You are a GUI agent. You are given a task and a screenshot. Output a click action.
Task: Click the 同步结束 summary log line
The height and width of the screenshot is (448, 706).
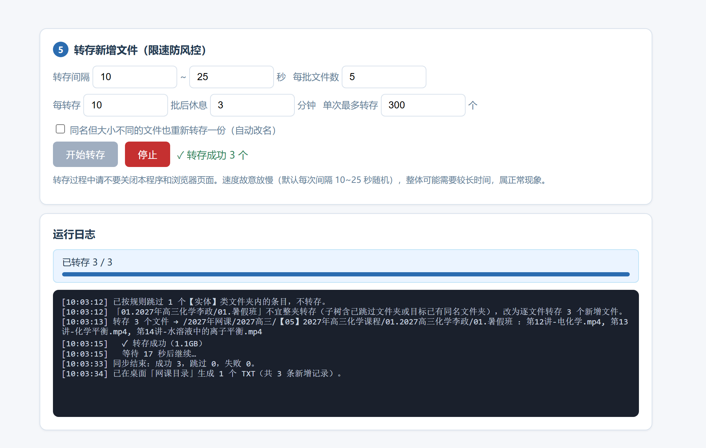tap(158, 364)
